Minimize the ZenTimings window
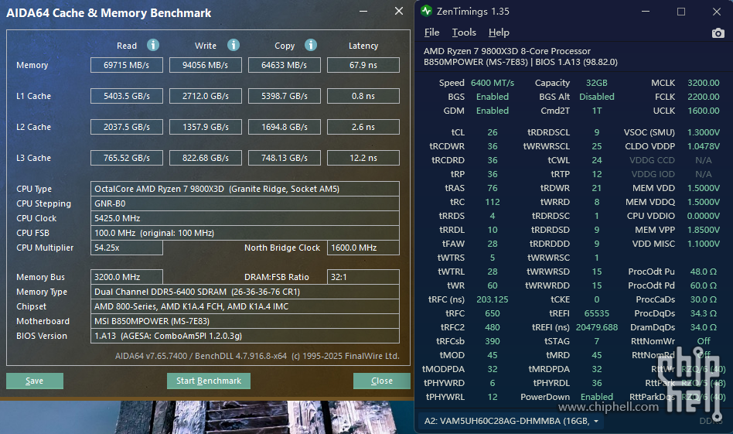The width and height of the screenshot is (733, 434). [647, 12]
